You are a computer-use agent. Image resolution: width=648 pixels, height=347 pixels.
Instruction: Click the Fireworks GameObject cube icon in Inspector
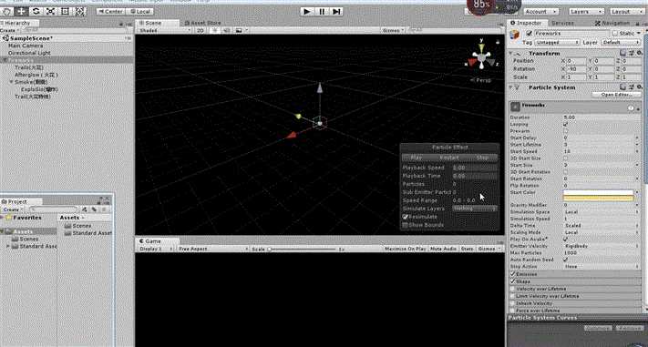[515, 36]
